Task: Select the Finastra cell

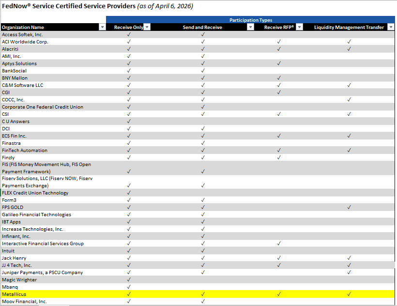Action: point(53,143)
